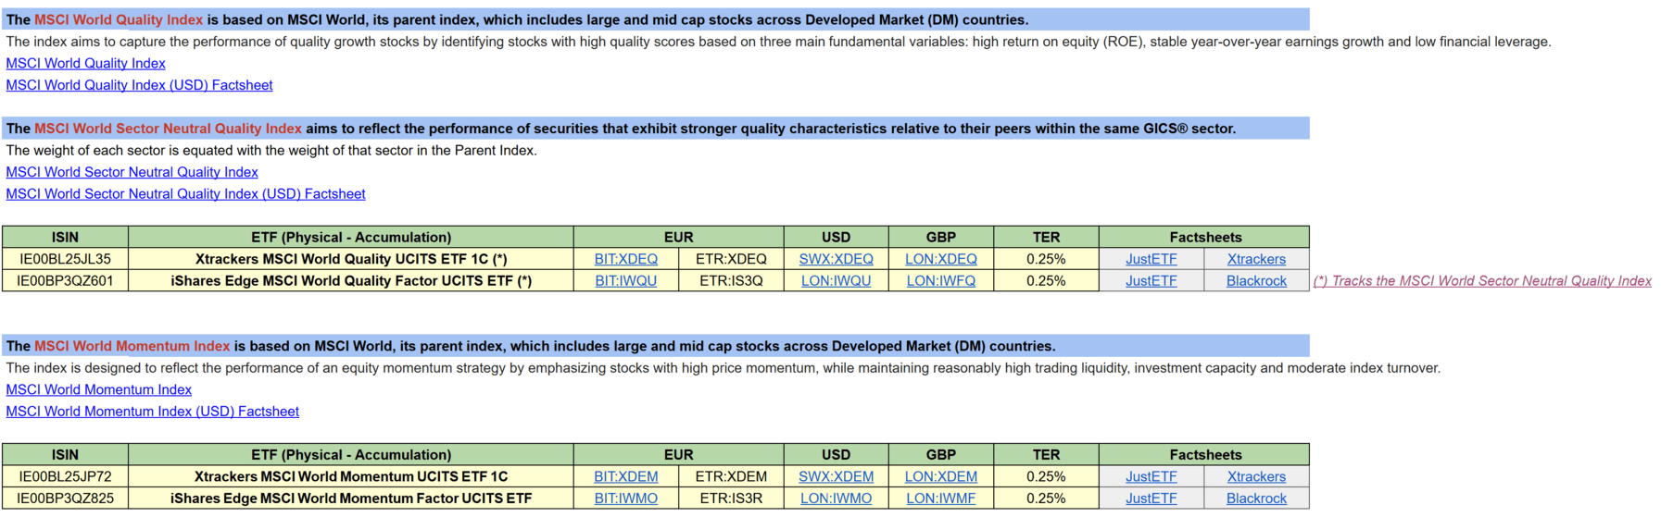The width and height of the screenshot is (1661, 517).
Task: Select the ISIN cell IE00BL25JL35
Action: [65, 259]
